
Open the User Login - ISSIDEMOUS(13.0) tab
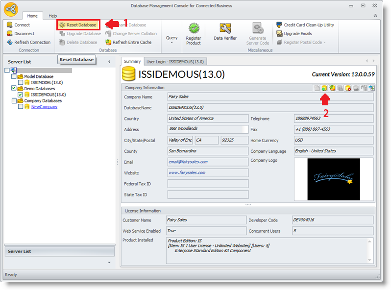tap(175, 62)
